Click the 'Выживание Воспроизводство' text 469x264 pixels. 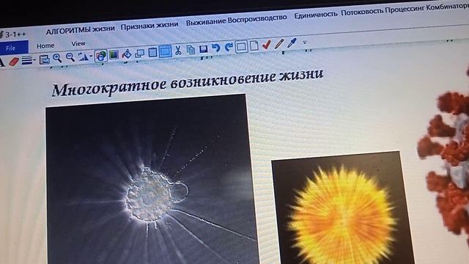[236, 20]
